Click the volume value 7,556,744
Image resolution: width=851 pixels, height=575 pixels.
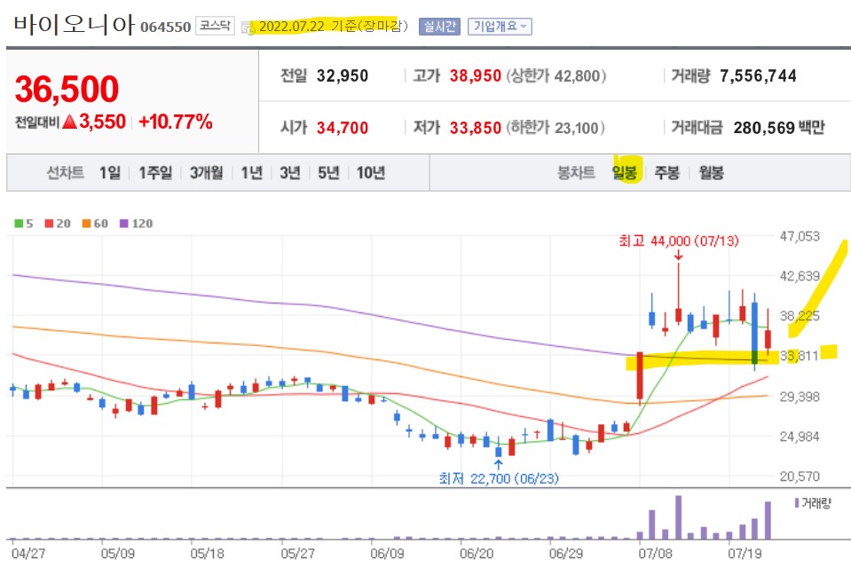[x=758, y=76]
